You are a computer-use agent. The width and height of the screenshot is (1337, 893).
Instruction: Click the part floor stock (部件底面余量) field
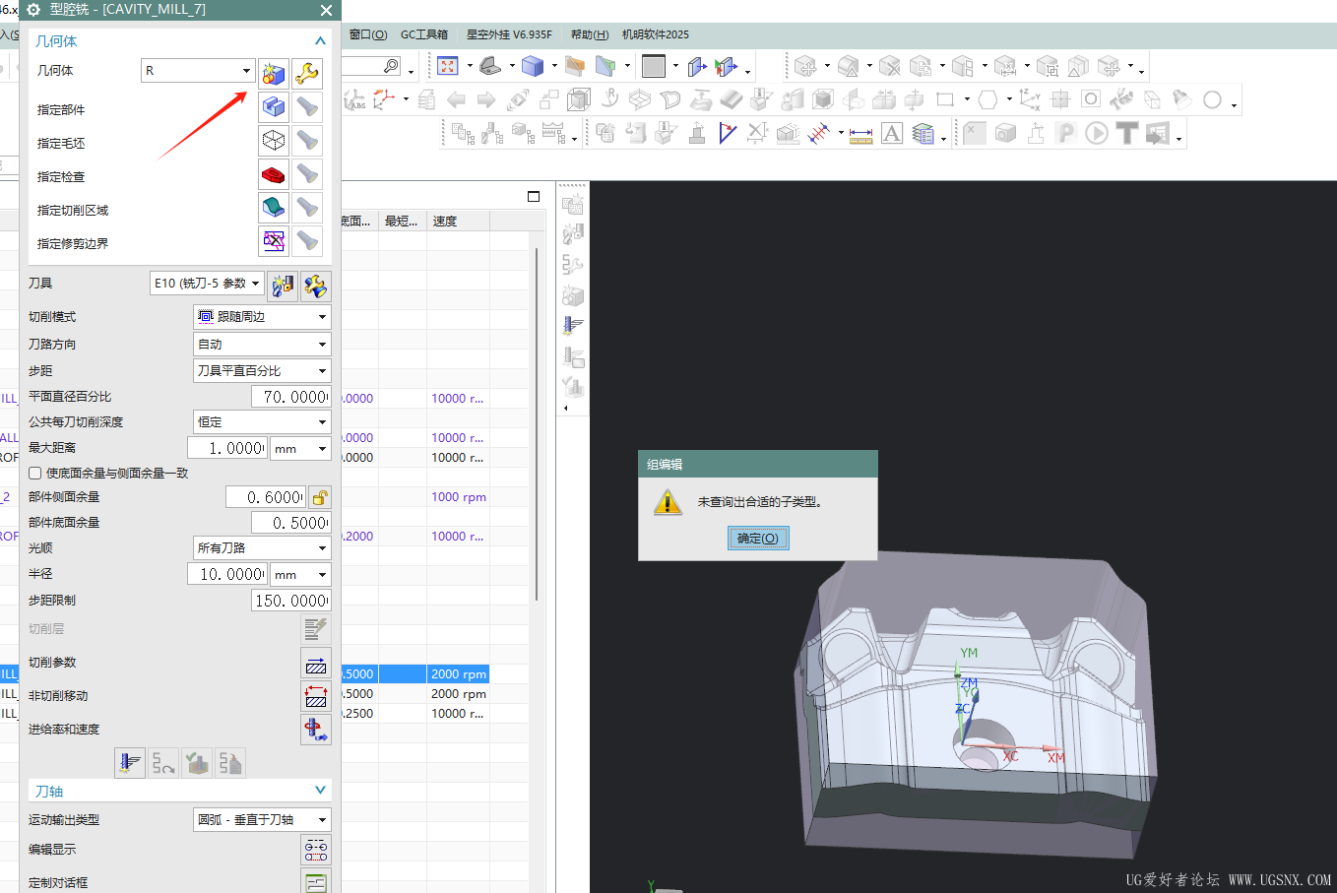(x=291, y=523)
